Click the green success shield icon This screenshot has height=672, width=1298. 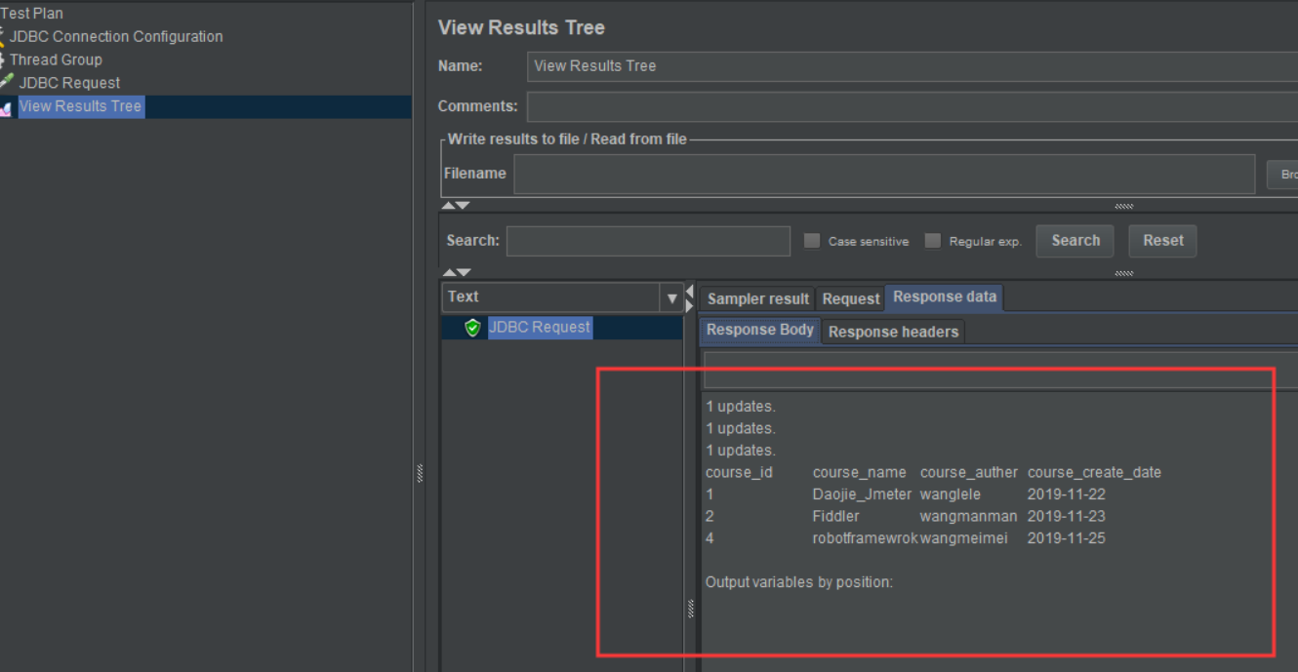point(473,328)
